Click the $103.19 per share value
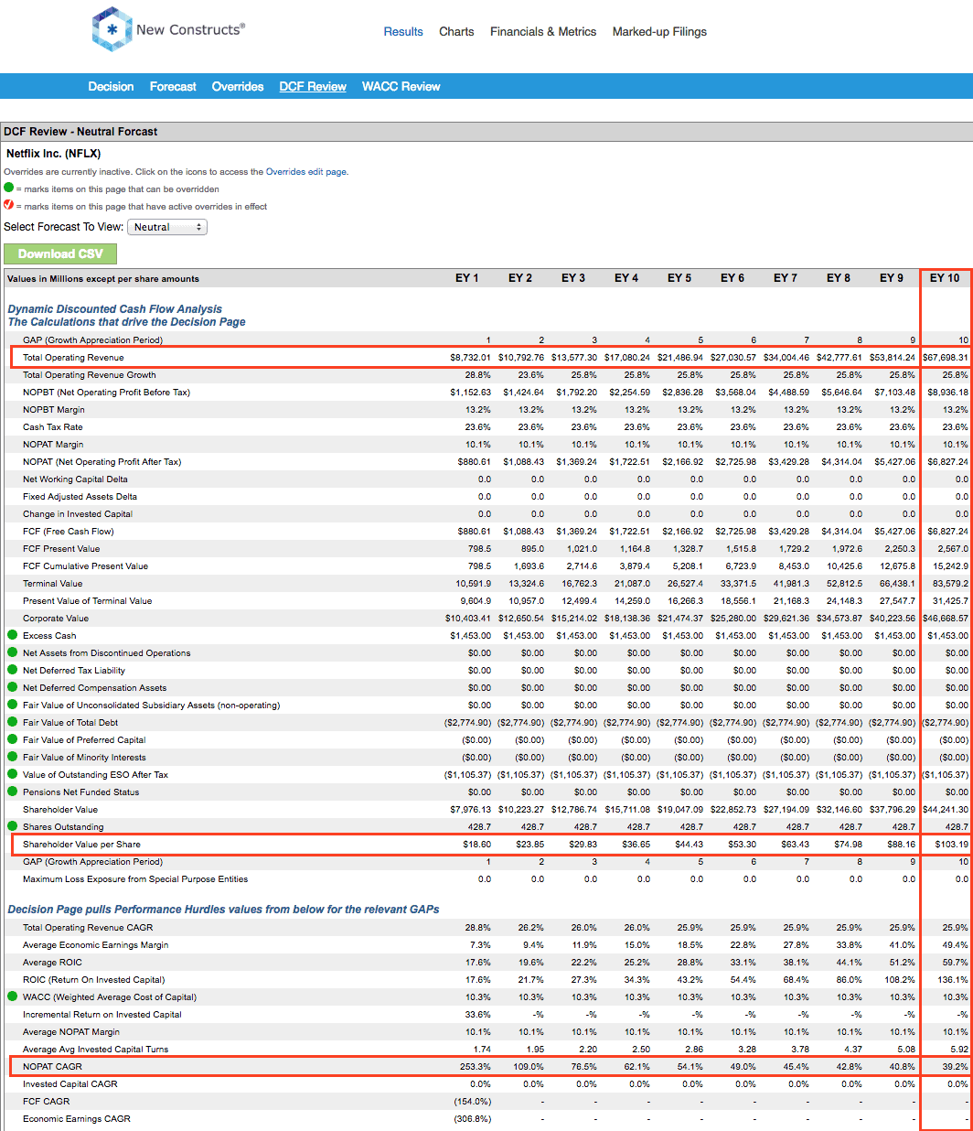The width and height of the screenshot is (973, 1131). tap(951, 844)
